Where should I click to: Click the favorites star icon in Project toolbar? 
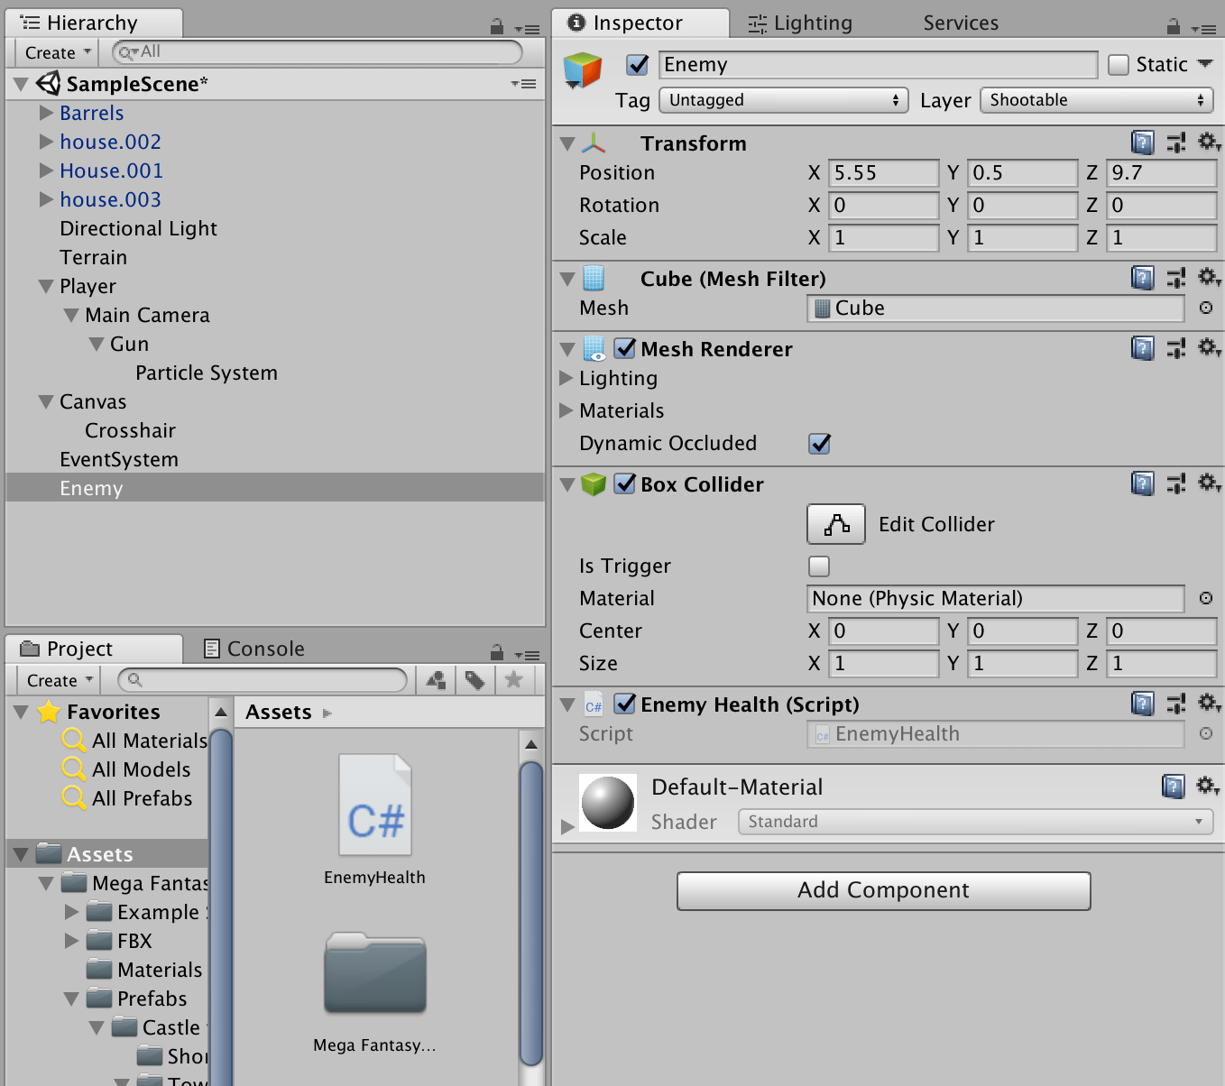[513, 680]
